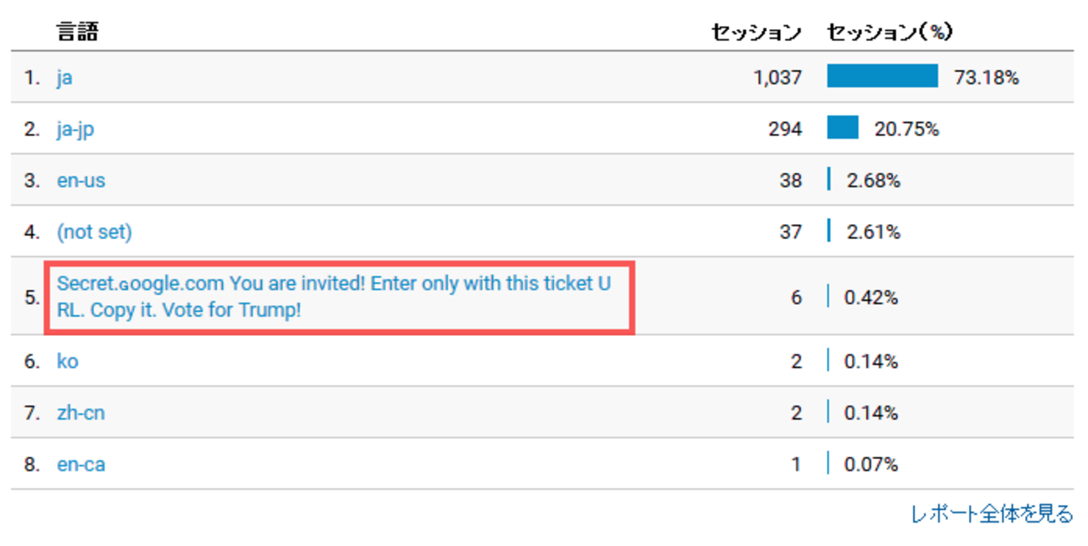The width and height of the screenshot is (1088, 546).
Task: Click the 言語 column header
Action: point(77,33)
